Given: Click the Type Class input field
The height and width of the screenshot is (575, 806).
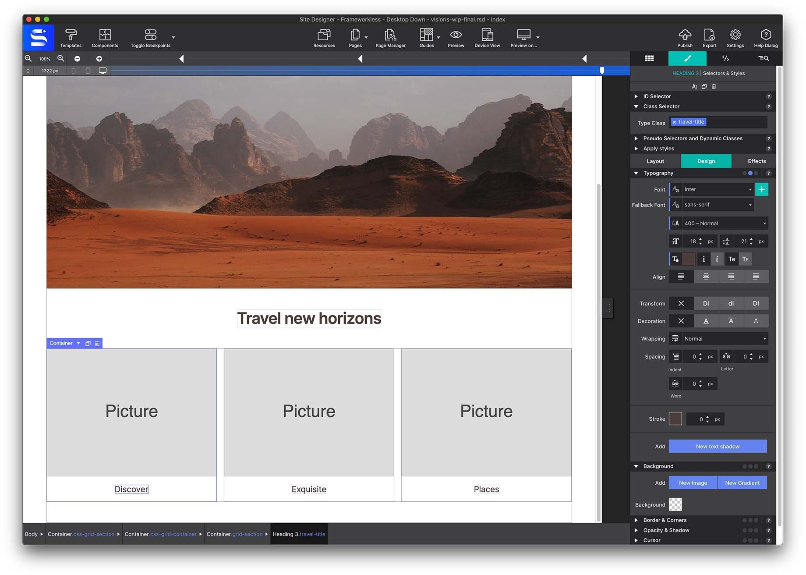Looking at the screenshot, I should click(x=719, y=122).
